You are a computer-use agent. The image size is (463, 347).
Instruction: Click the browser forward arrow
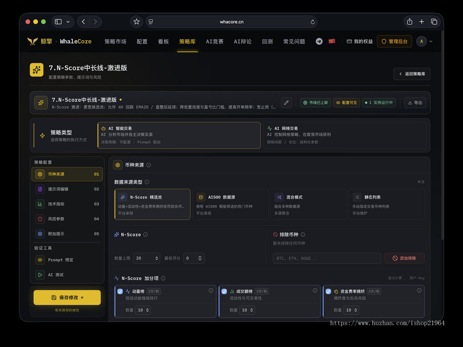95,22
